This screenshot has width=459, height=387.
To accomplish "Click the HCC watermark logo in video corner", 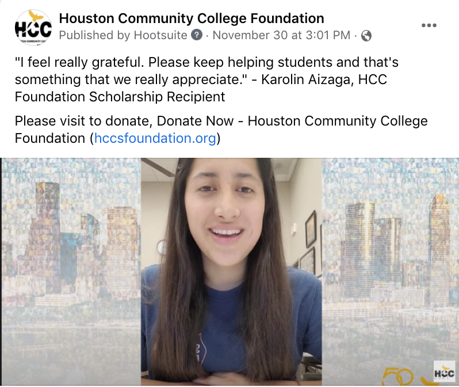I will (x=444, y=373).
